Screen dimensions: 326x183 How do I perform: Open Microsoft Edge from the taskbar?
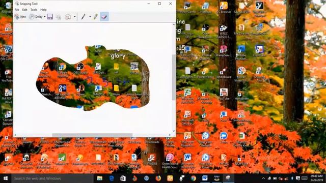point(112,178)
